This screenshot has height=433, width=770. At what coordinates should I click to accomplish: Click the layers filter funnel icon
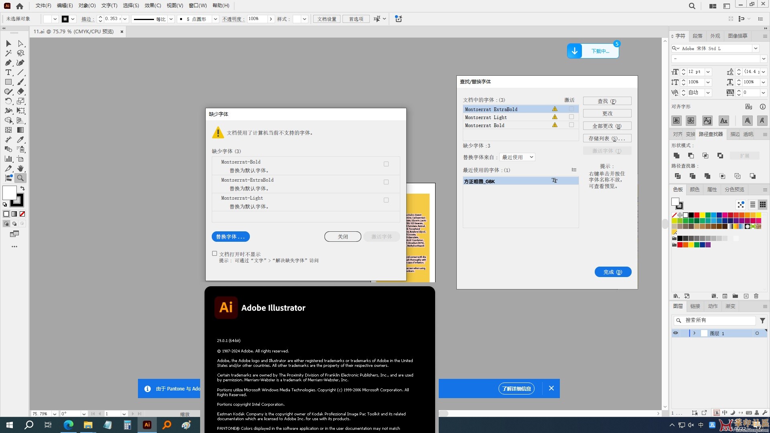[x=762, y=320]
